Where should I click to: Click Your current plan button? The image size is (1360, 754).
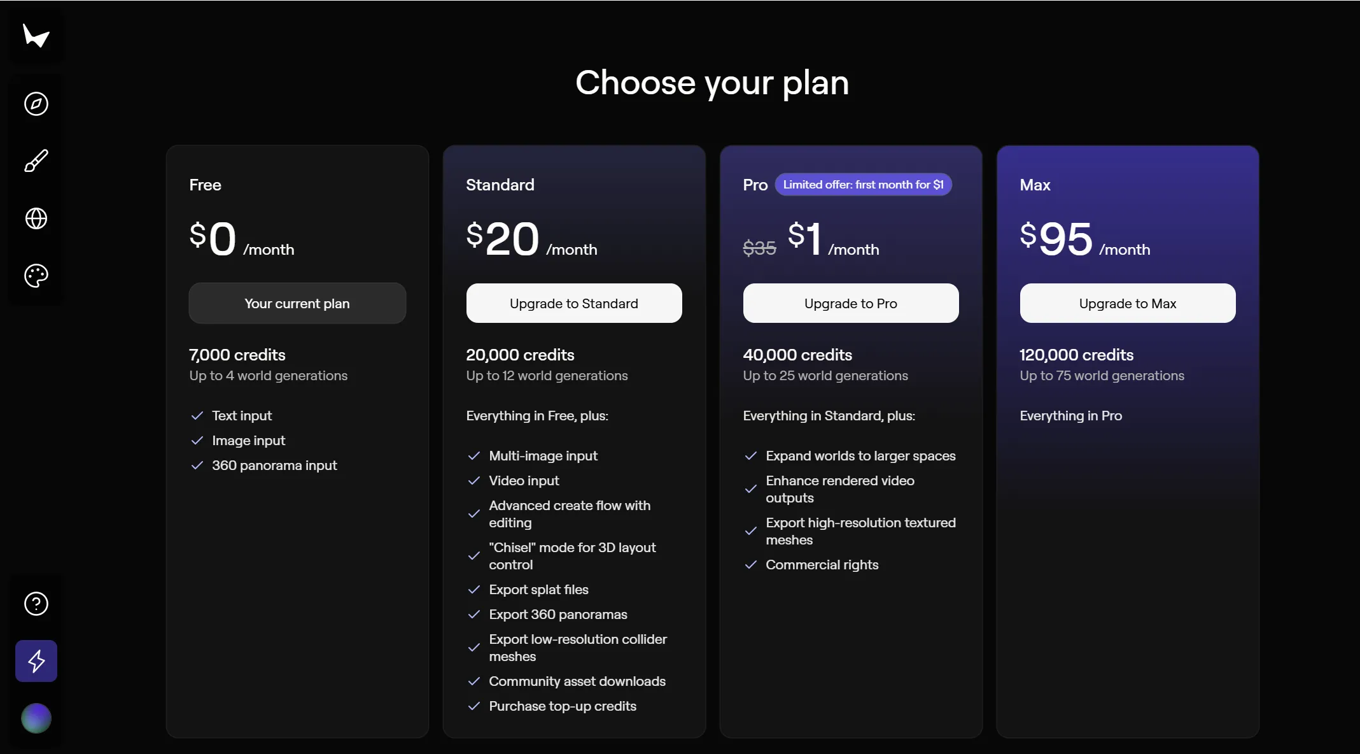[297, 303]
